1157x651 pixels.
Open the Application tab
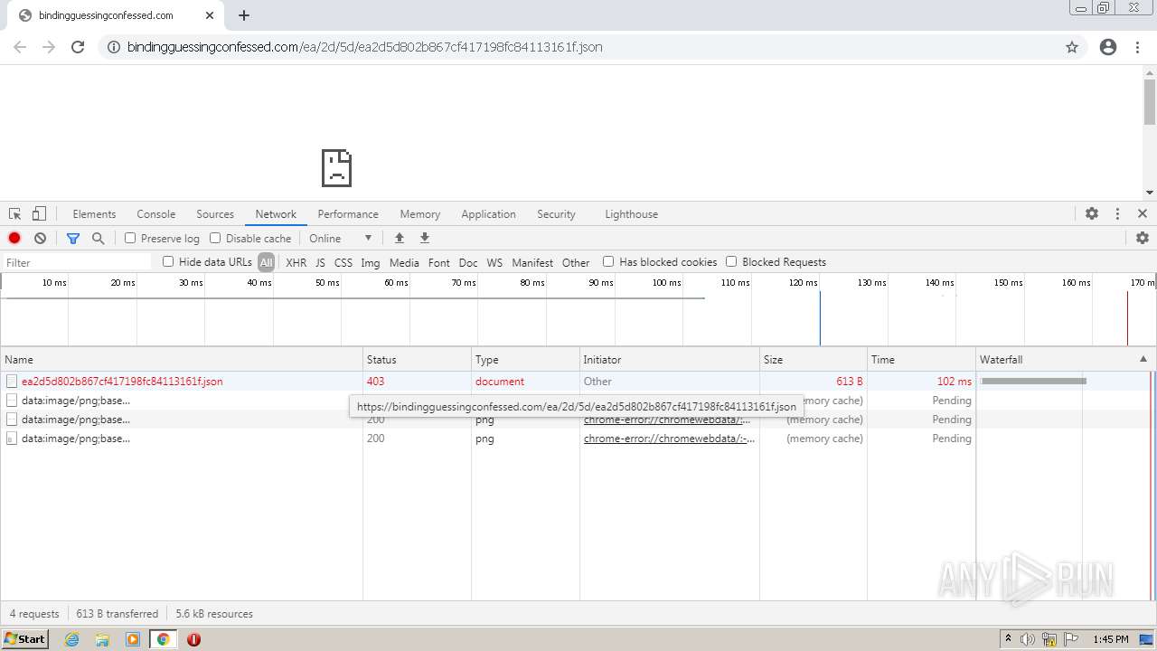point(488,214)
